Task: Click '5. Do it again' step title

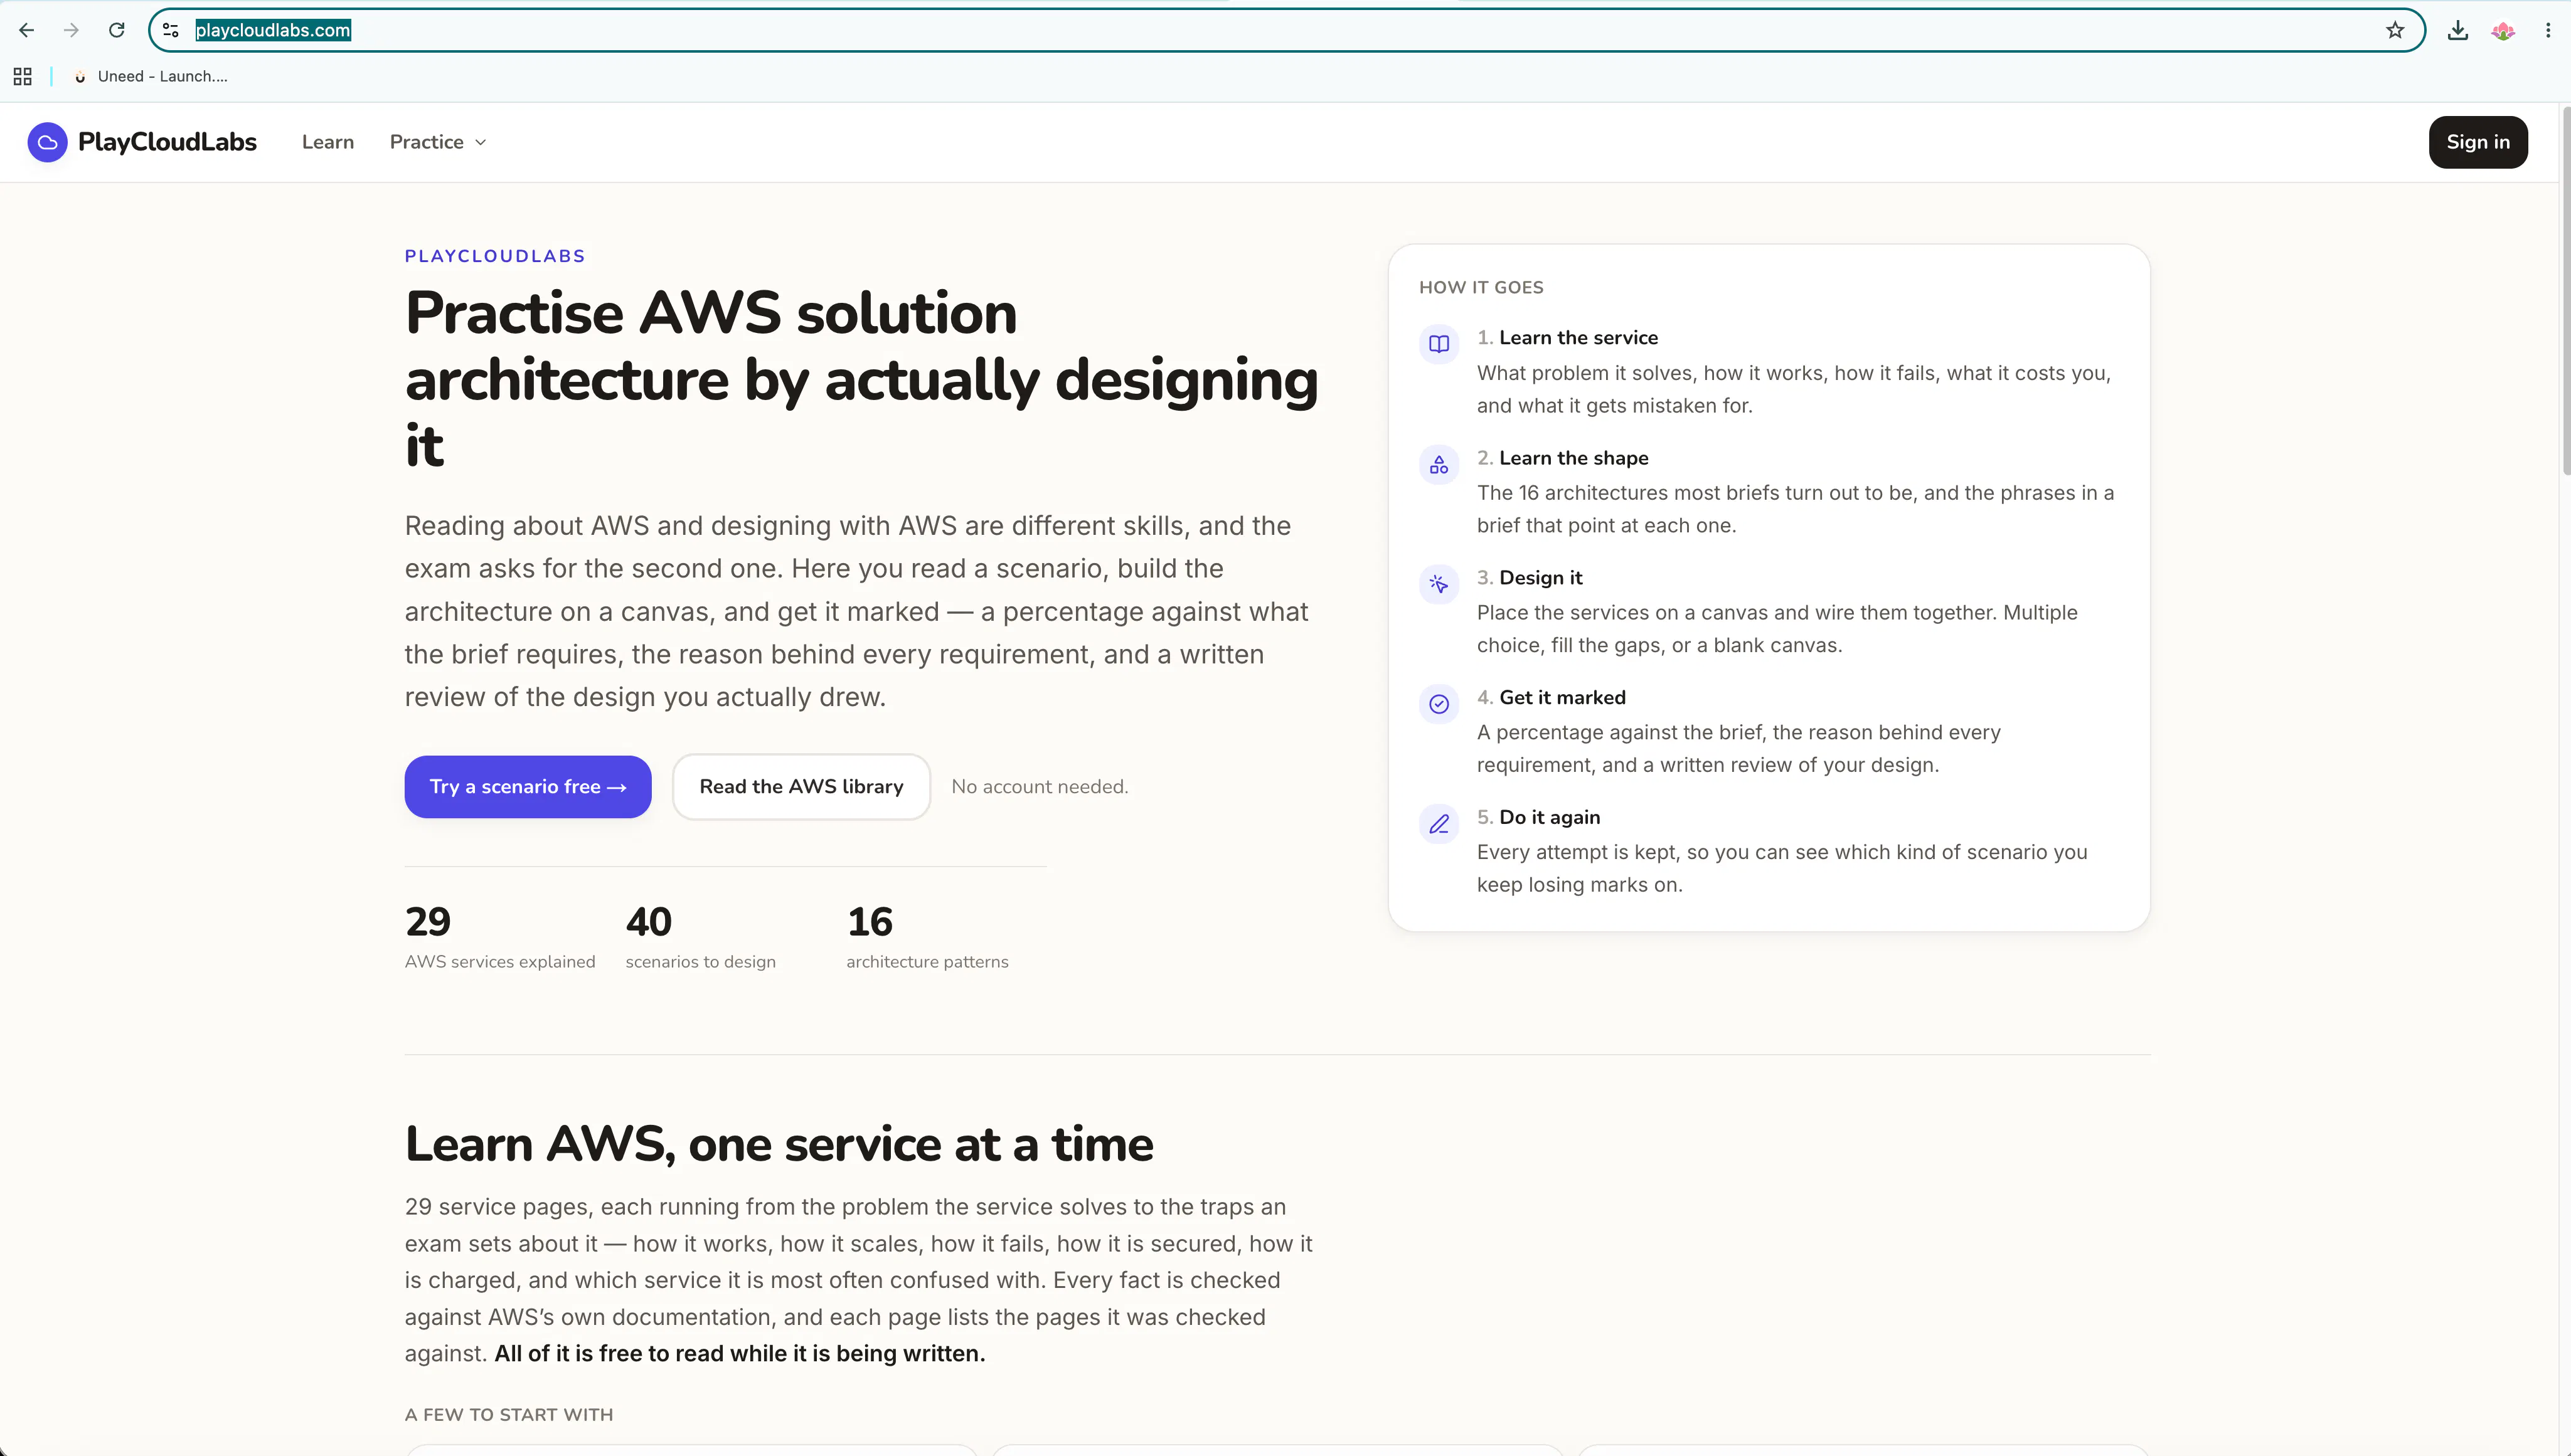Action: 1538,818
